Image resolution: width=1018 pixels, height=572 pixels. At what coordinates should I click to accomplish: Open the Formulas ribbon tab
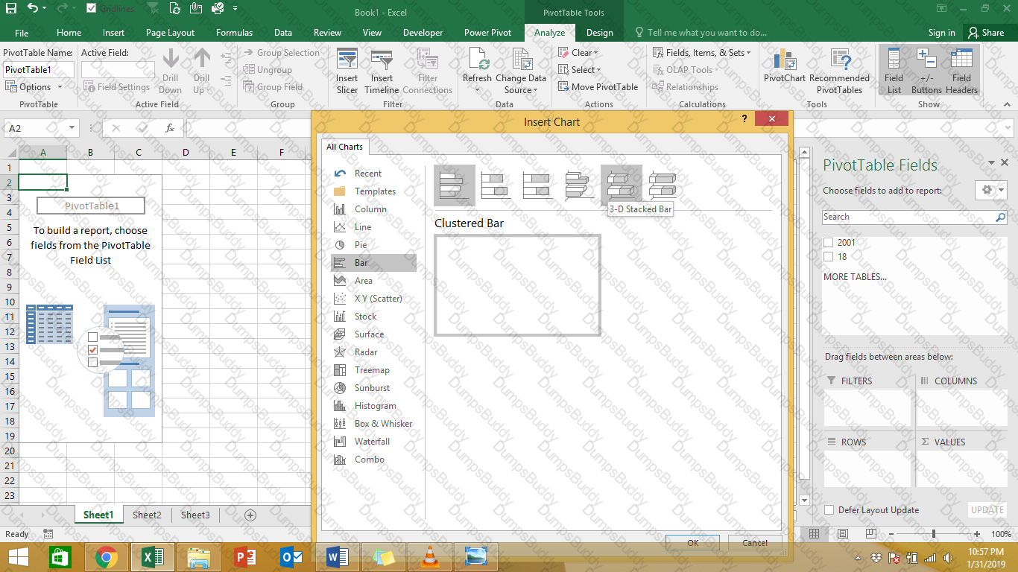[x=234, y=33]
